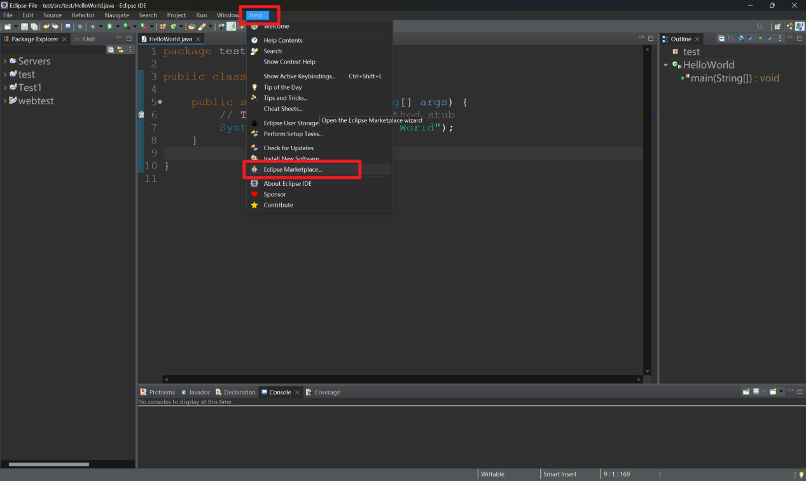Screen dimensions: 806x481
Task: Toggle alphabetical Sort in Outline
Action: pyautogui.click(x=731, y=39)
